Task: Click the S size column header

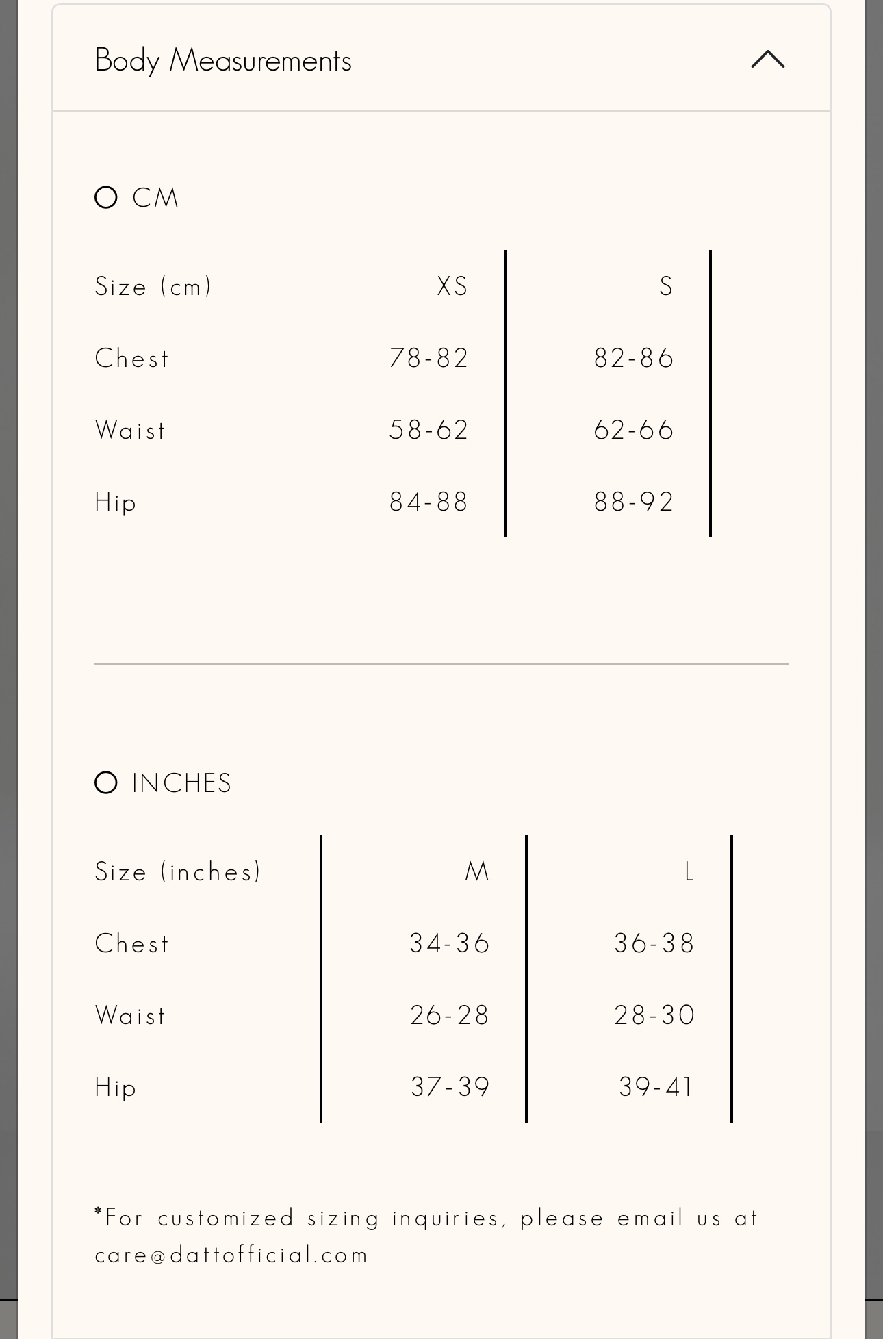Action: tap(666, 286)
